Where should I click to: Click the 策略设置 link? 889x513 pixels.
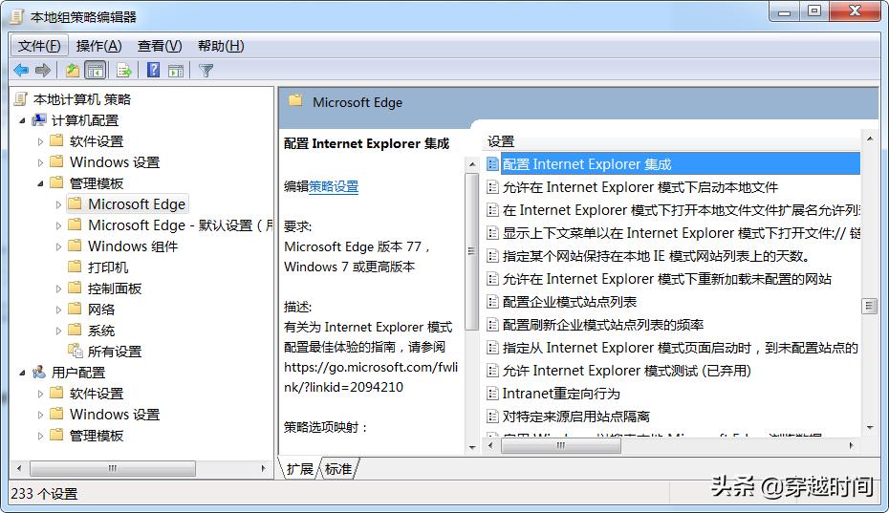pos(334,186)
